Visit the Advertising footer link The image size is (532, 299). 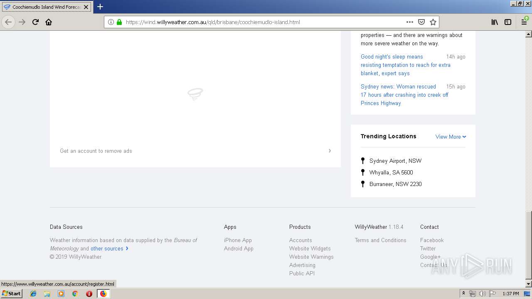pyautogui.click(x=302, y=265)
